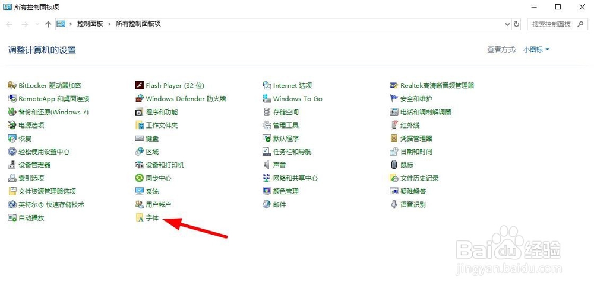594x289 pixels.
Task: Open Windows Defender 防火墙 icon
Action: tap(140, 99)
